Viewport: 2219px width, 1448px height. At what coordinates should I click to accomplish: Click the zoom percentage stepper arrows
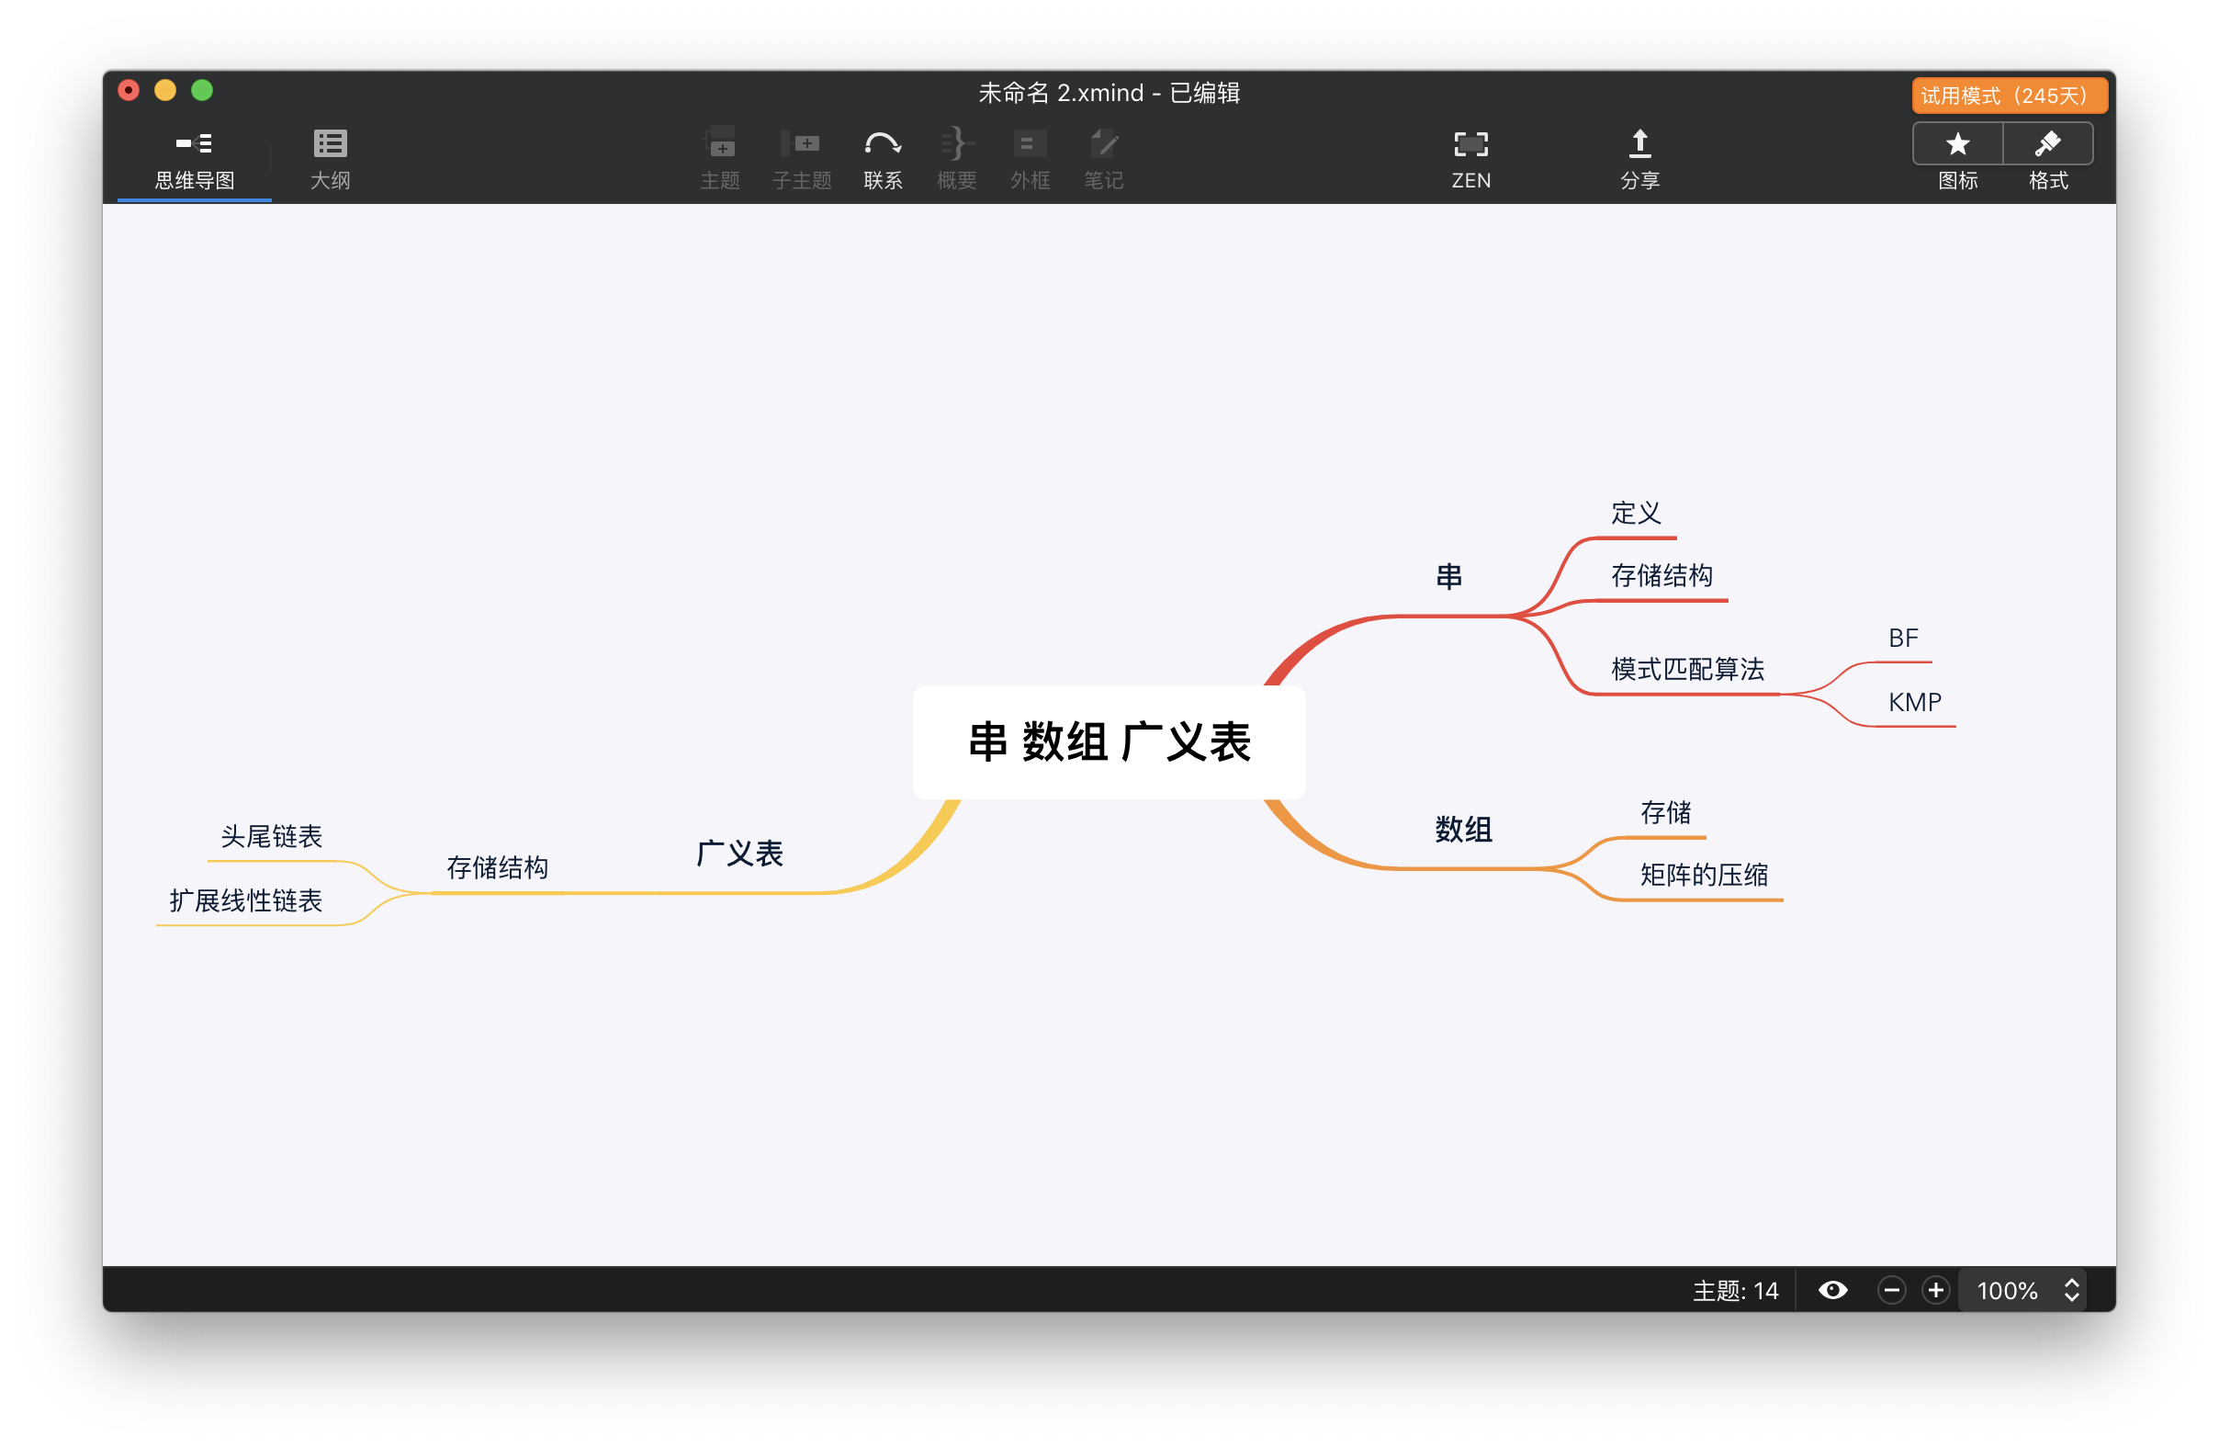tap(2071, 1290)
